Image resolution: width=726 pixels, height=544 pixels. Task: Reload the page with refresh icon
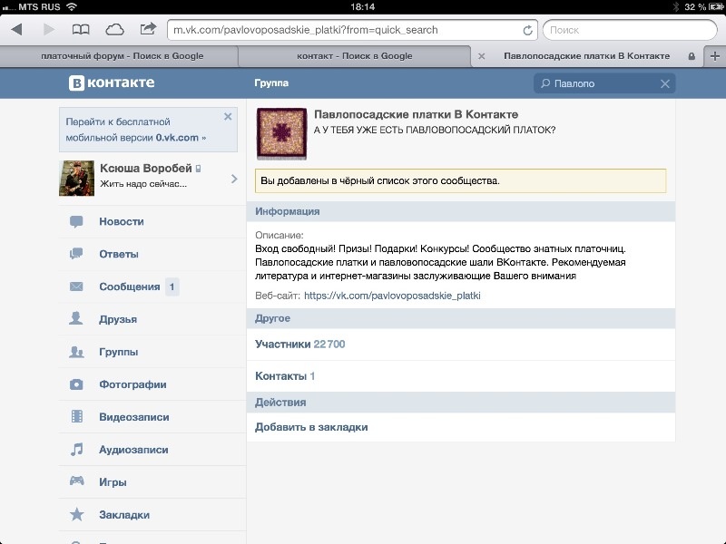pos(527,30)
